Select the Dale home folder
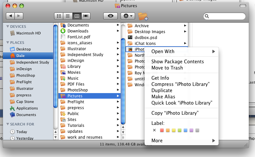The width and height of the screenshot is (255, 157). [28, 56]
